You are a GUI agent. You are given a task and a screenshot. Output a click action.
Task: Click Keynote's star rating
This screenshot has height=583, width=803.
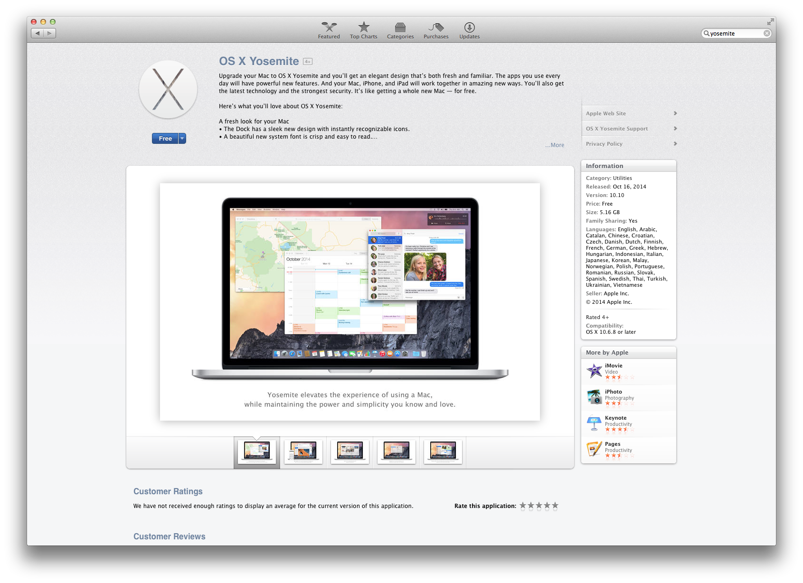pyautogui.click(x=619, y=430)
